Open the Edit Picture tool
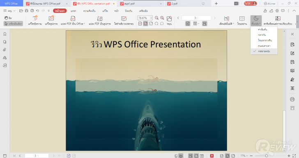This screenshot has width=299, height=158. click(x=51, y=20)
